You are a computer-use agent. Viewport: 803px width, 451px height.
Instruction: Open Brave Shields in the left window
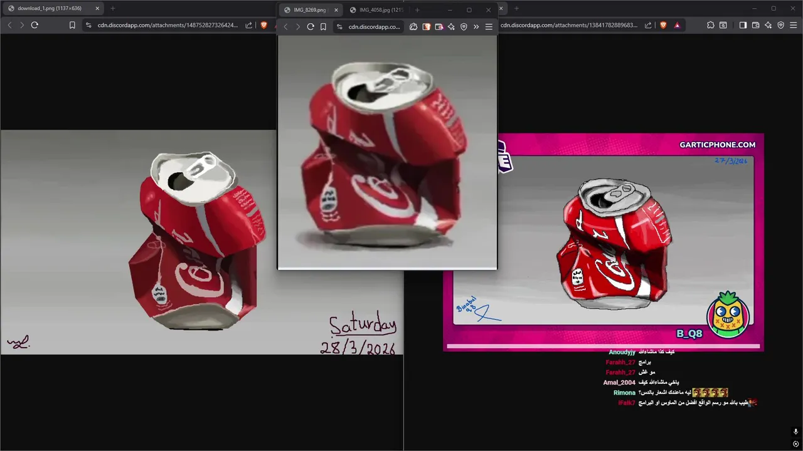263,25
